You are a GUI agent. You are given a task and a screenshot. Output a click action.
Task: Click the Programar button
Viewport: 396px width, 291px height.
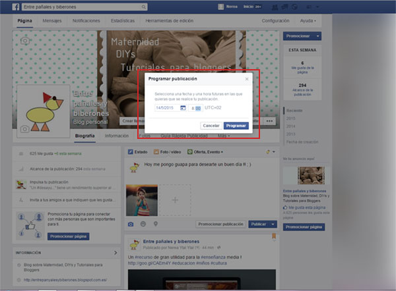pyautogui.click(x=236, y=126)
